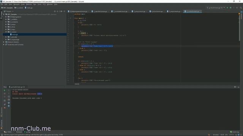This screenshot has height=136, width=243.
Task: Select the 8_mypackage folder
Action: [x=14, y=39]
